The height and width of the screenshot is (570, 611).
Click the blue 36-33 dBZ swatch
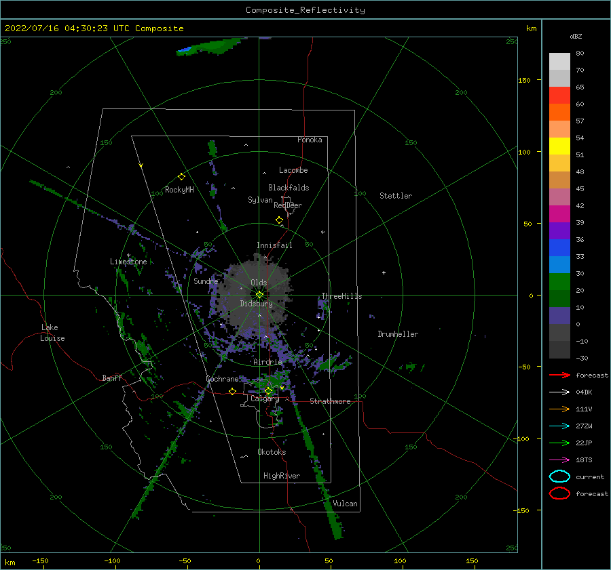pyautogui.click(x=559, y=248)
